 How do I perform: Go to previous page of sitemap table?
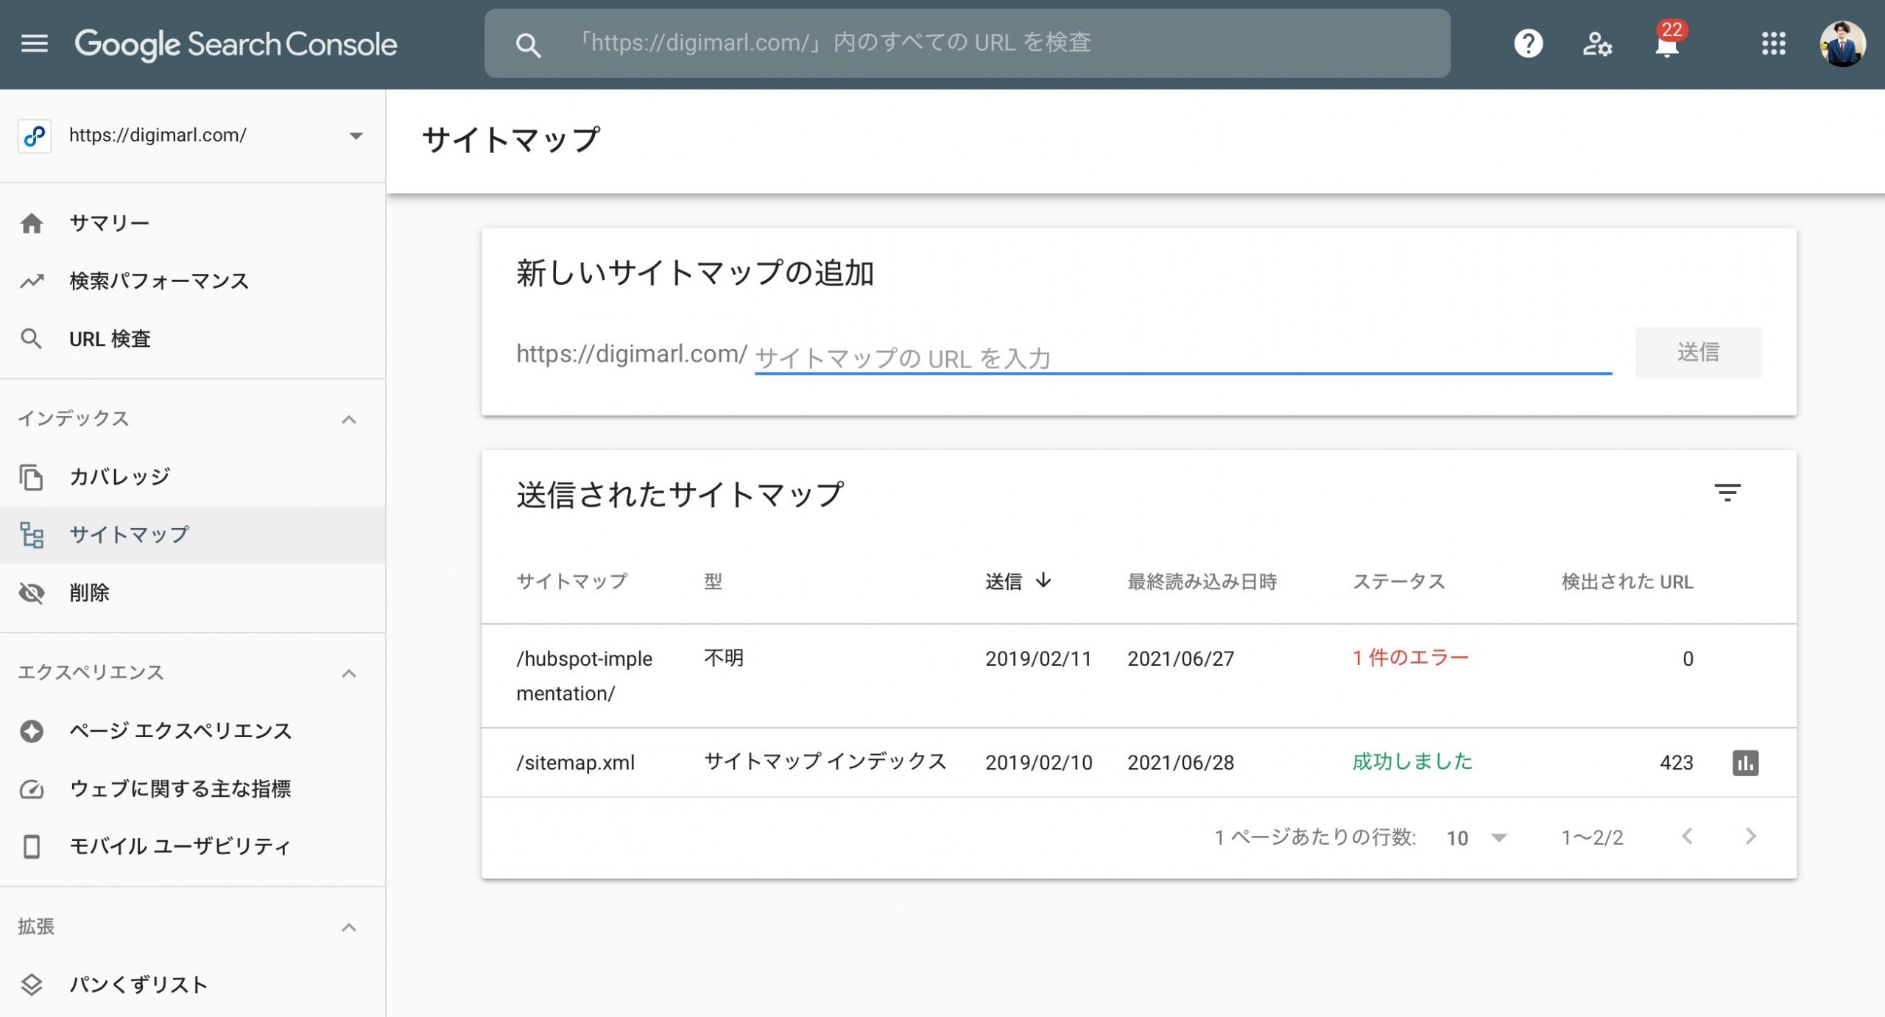pos(1688,837)
